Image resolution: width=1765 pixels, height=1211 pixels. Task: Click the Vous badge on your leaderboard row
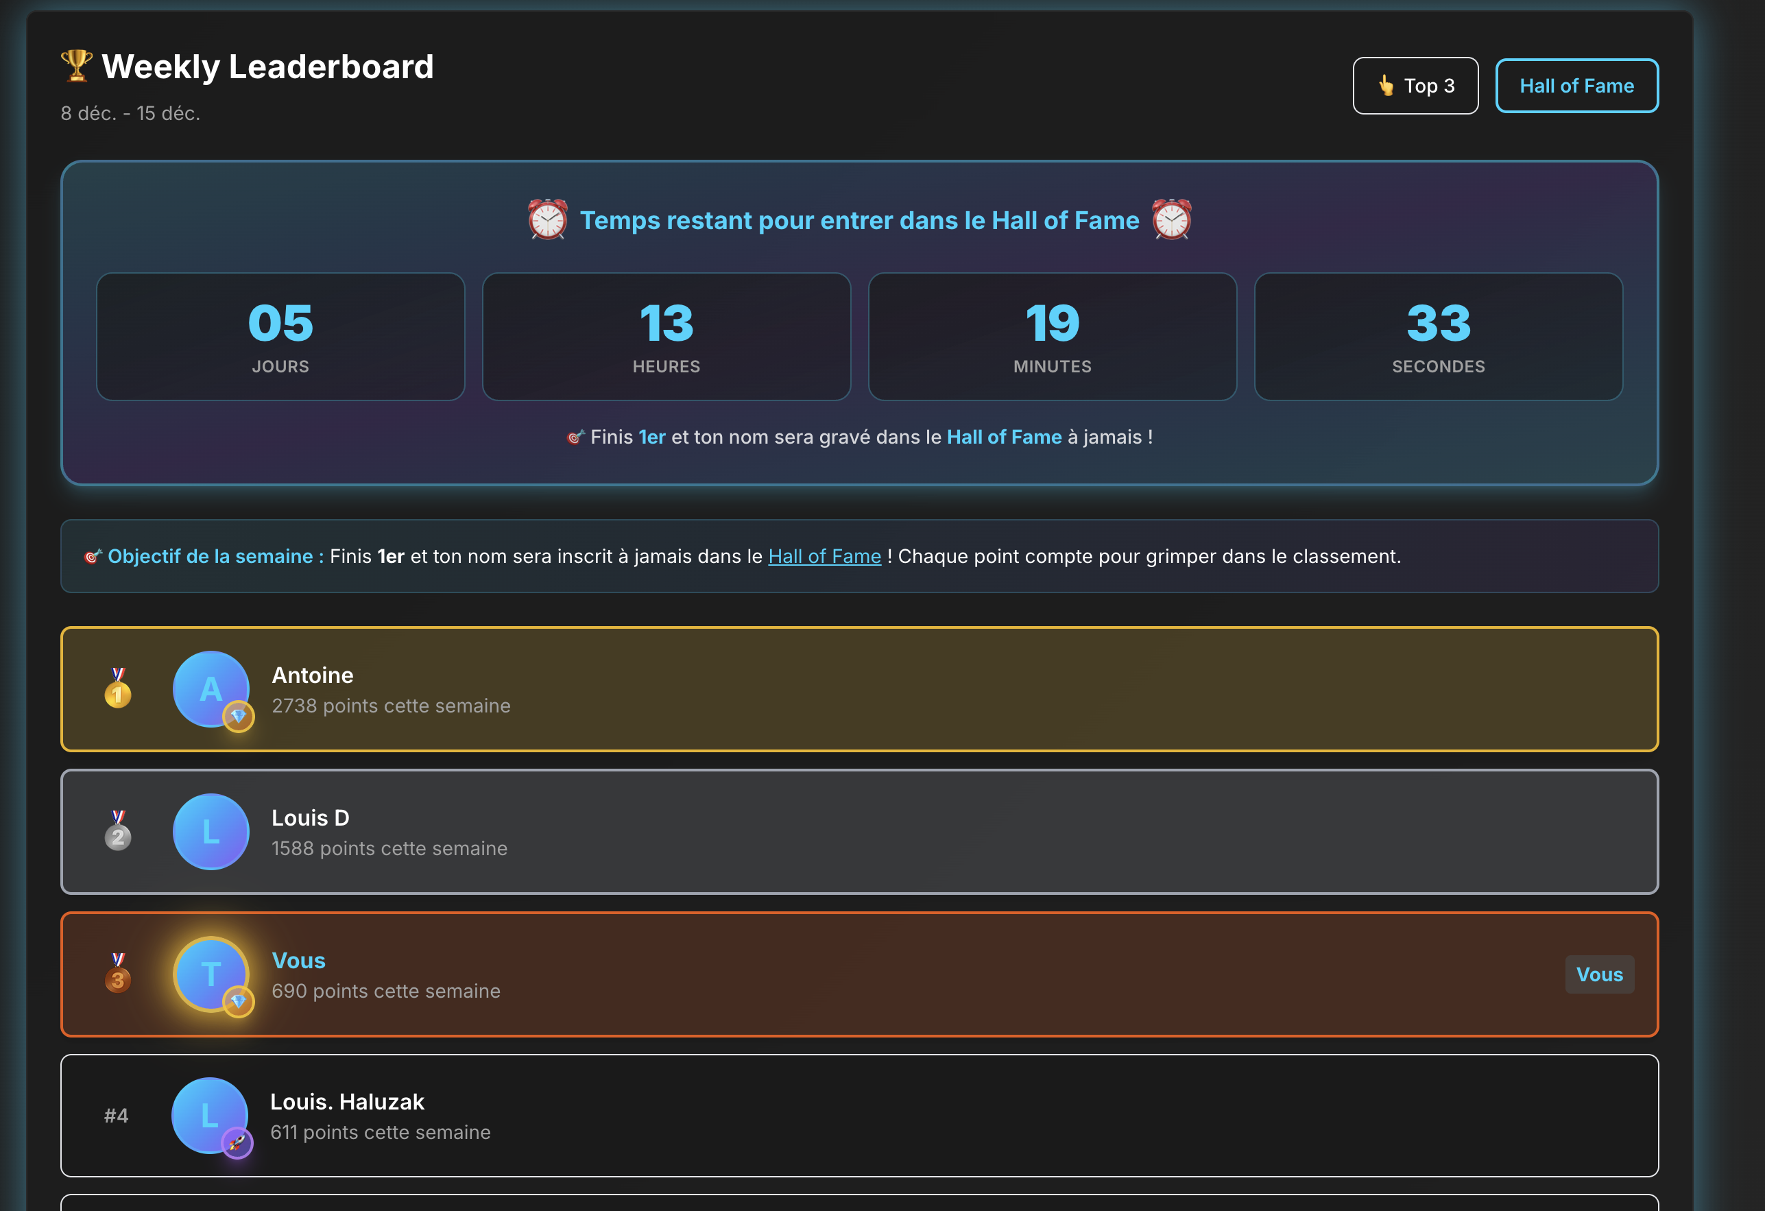tap(1600, 974)
